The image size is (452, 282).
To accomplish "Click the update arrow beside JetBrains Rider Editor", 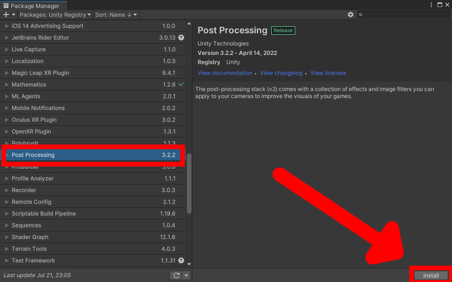I will pyautogui.click(x=181, y=38).
